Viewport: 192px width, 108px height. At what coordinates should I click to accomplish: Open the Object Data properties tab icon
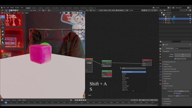click(x=160, y=77)
